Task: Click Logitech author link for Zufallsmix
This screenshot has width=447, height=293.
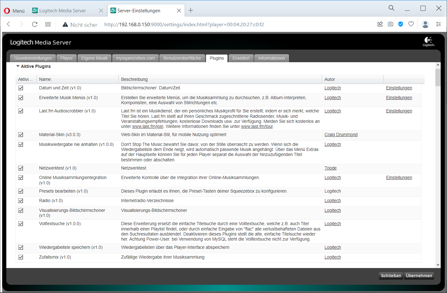Action: point(333,257)
